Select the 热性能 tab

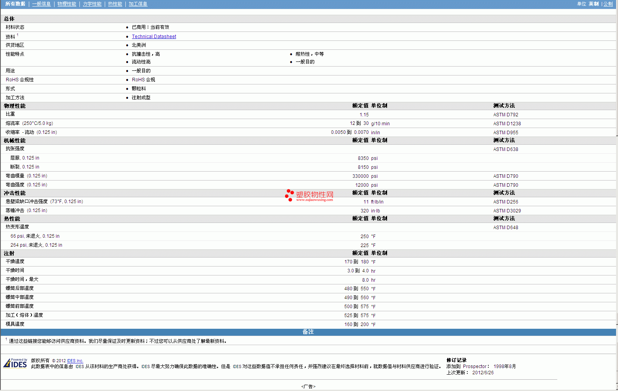115,4
